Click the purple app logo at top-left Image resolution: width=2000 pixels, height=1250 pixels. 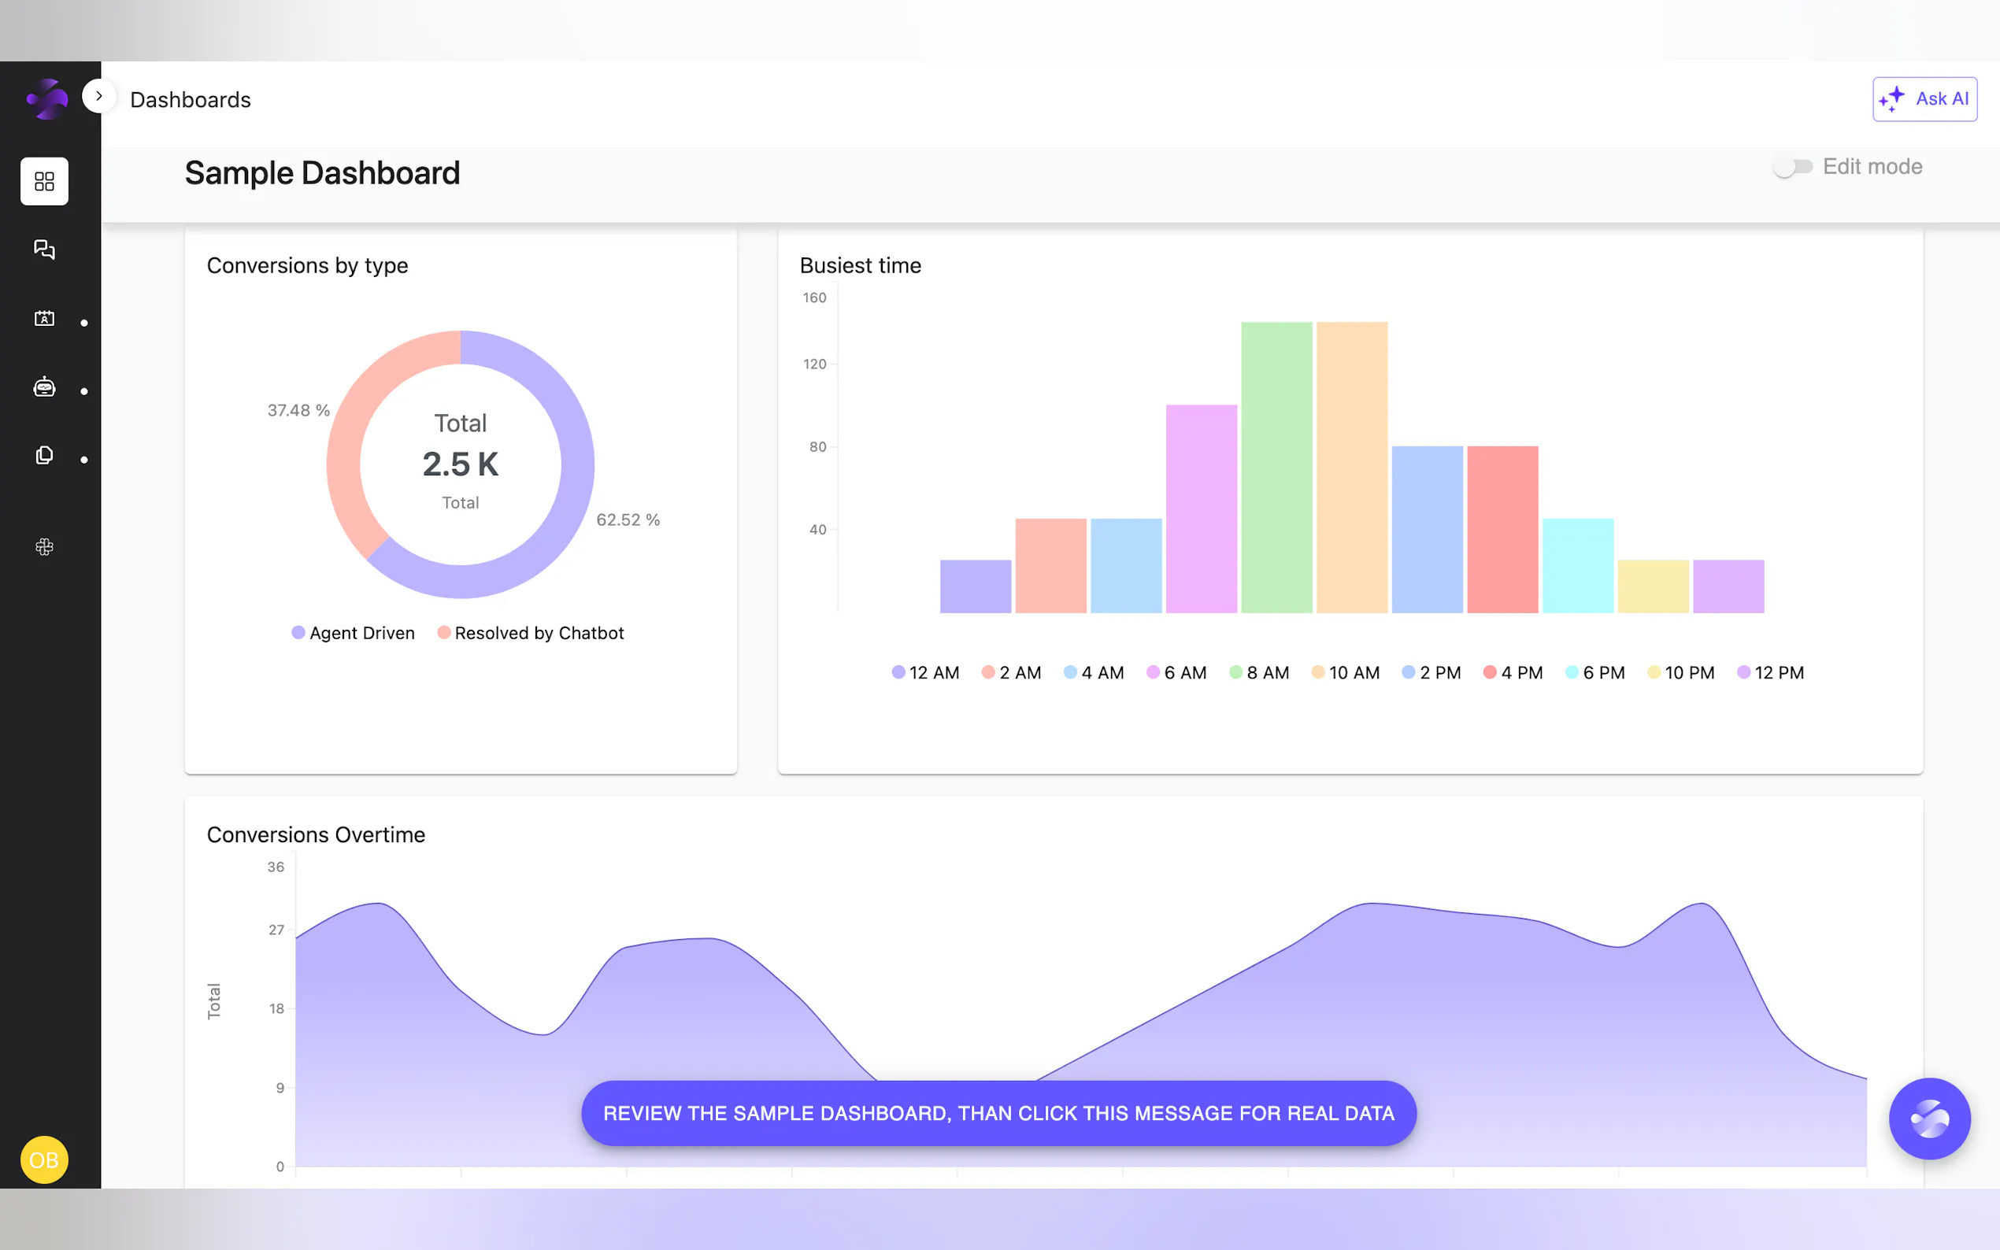[47, 99]
